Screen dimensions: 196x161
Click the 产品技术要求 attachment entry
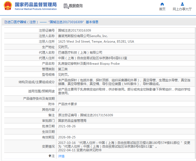pos(67,104)
